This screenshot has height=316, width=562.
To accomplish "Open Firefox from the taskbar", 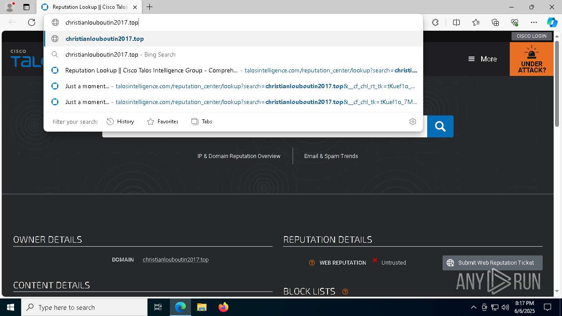I will click(x=223, y=307).
